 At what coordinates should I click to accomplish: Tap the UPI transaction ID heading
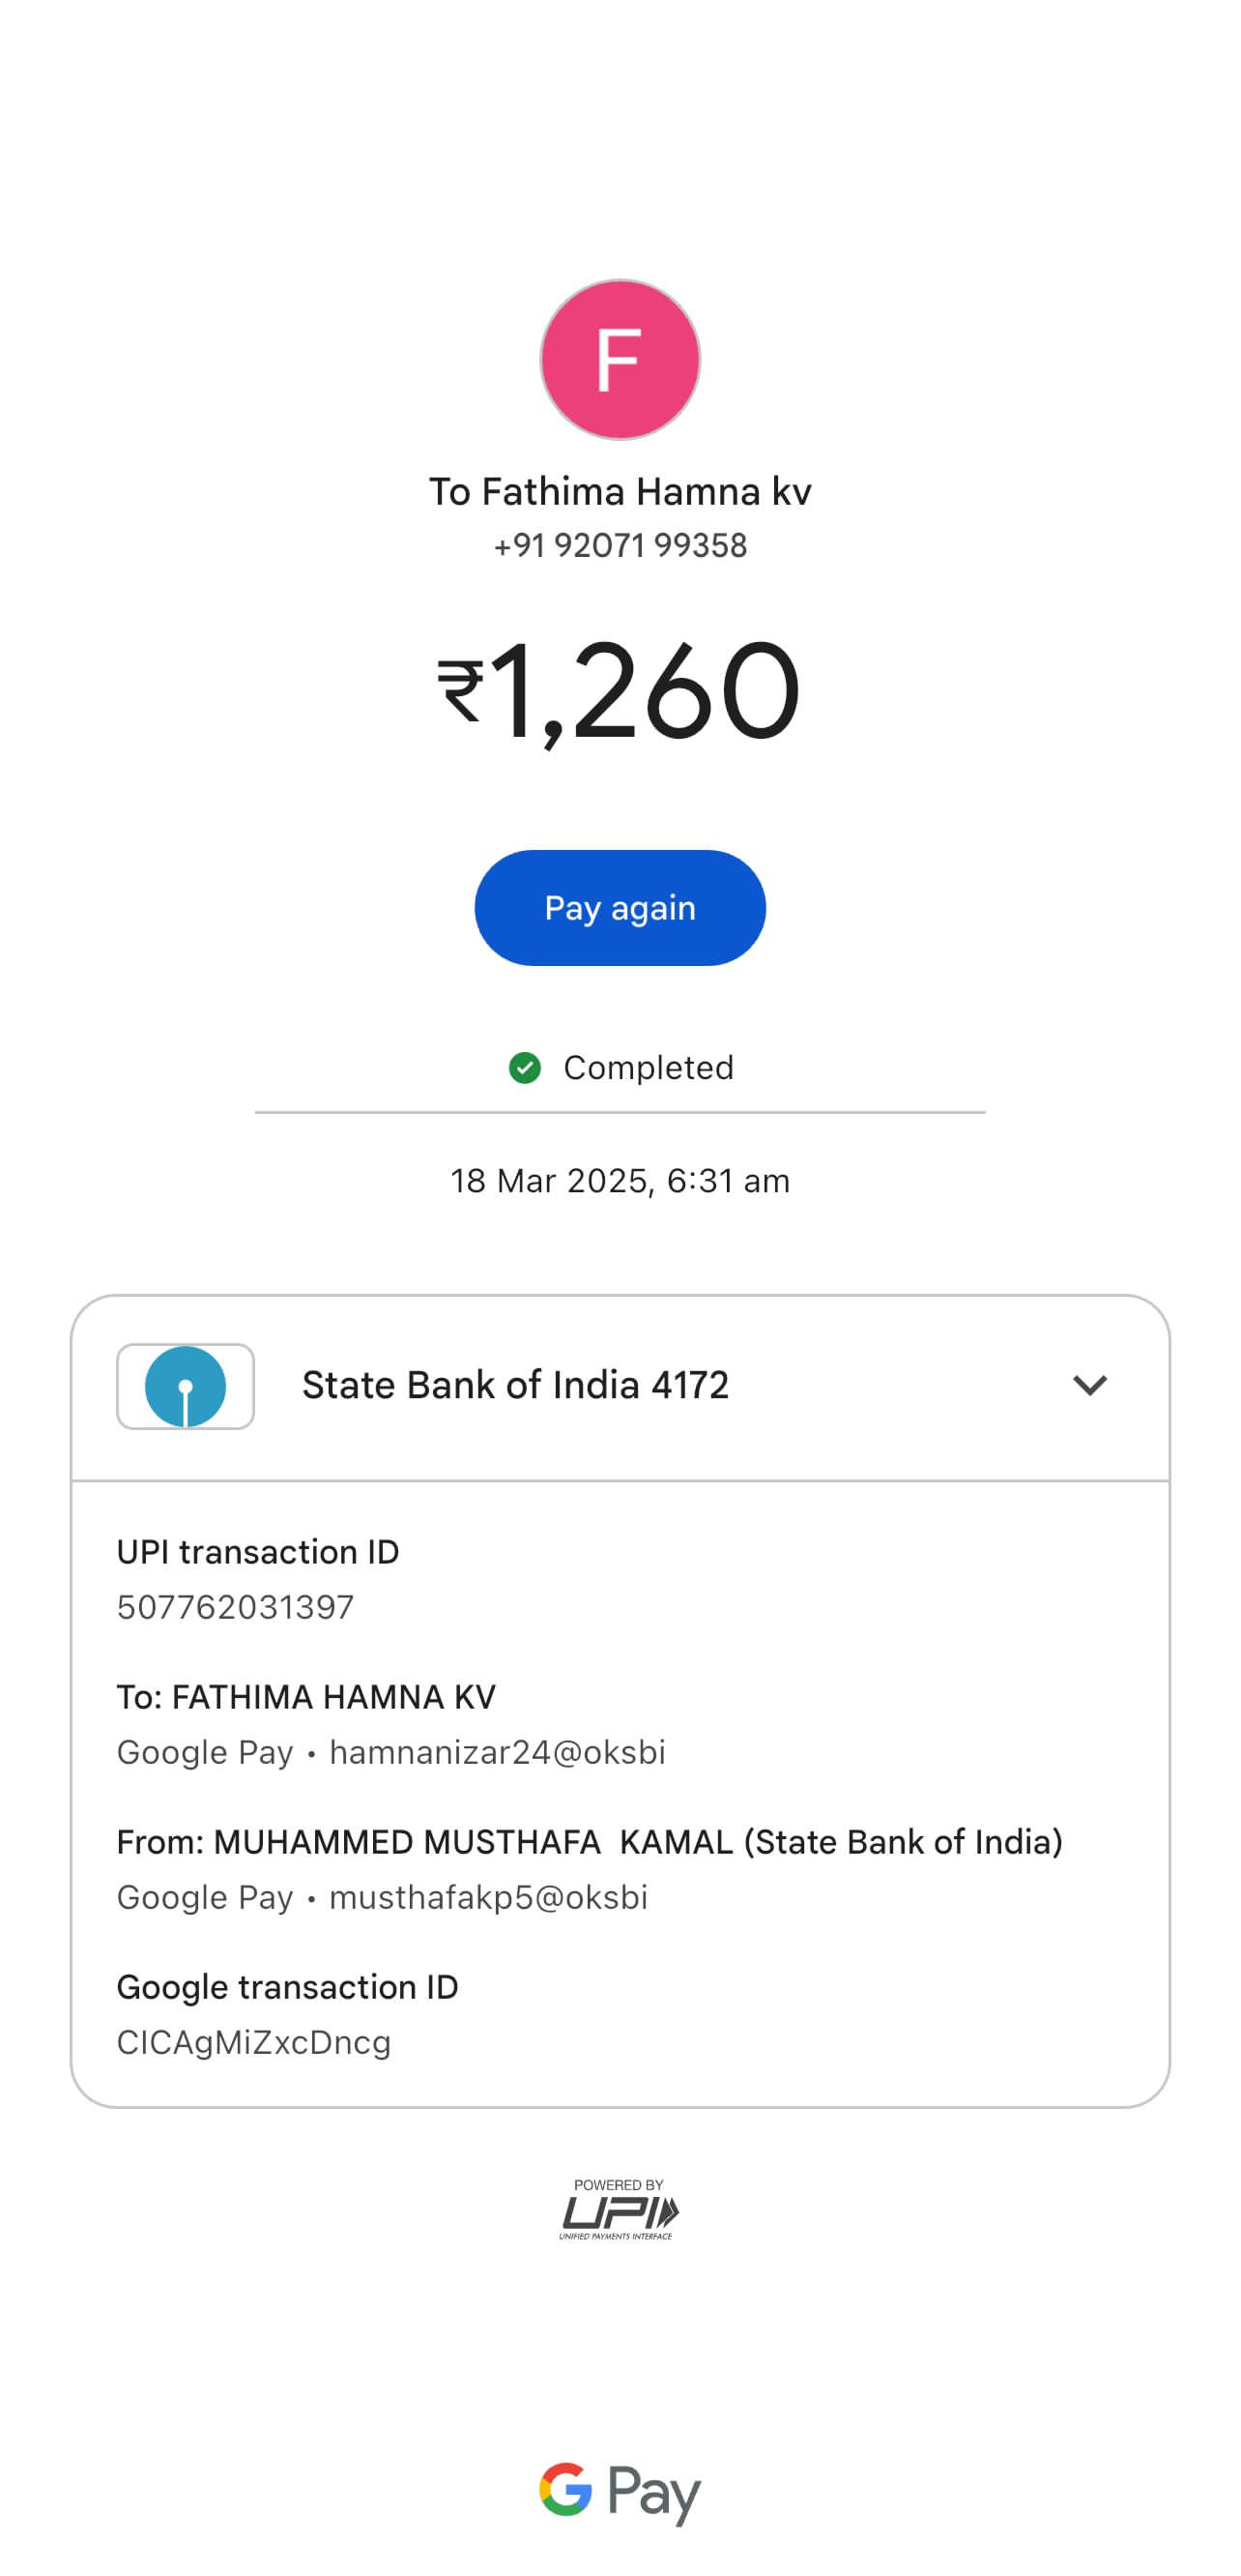258,1552
